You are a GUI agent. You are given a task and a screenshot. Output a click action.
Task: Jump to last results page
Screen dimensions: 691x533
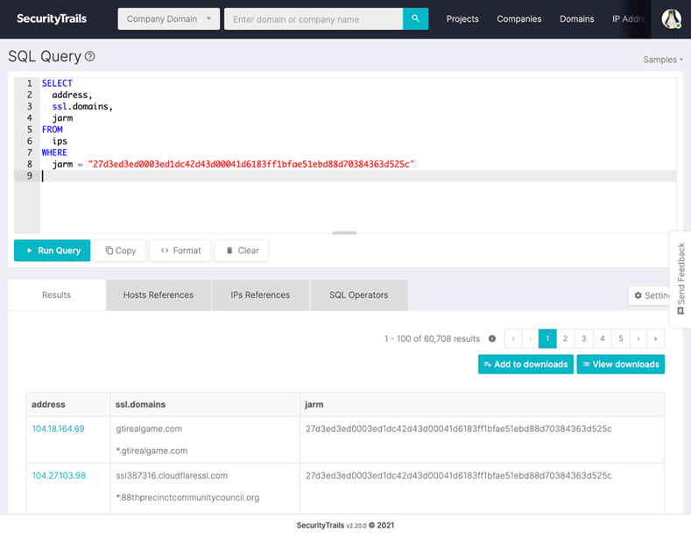click(x=655, y=338)
